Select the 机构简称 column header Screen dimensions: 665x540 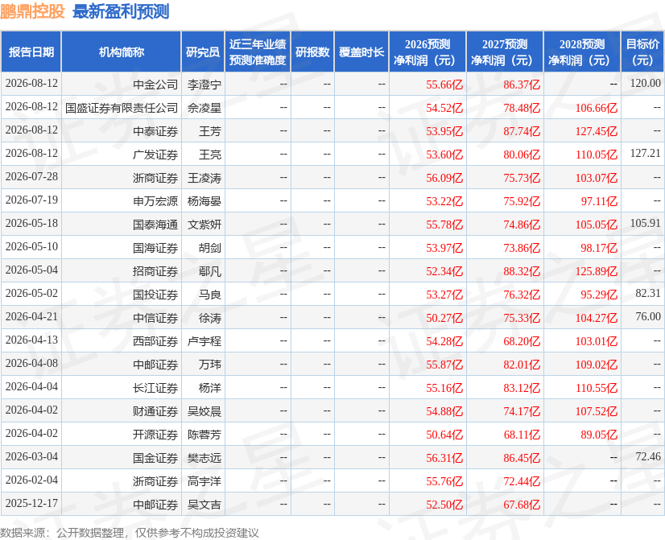[122, 52]
